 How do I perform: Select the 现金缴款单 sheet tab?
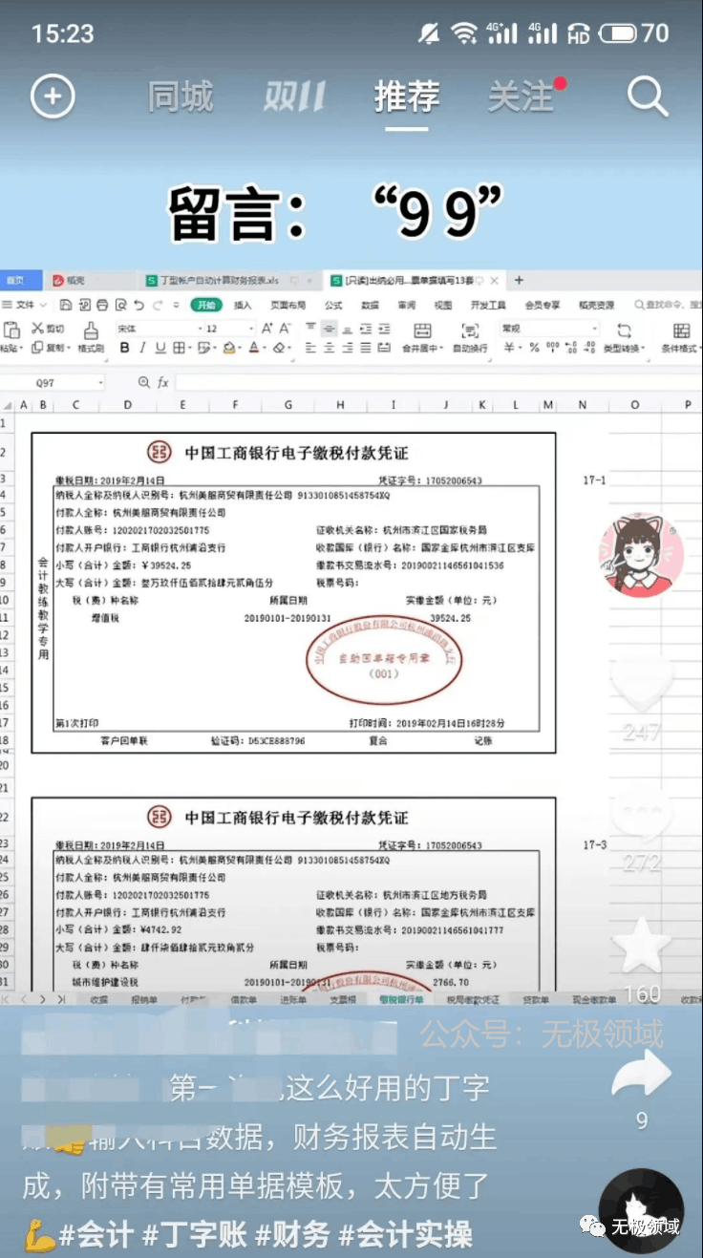coord(594,999)
